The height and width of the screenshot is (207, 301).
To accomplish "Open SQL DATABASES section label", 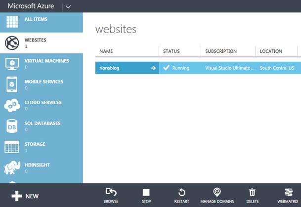I will coord(43,123).
